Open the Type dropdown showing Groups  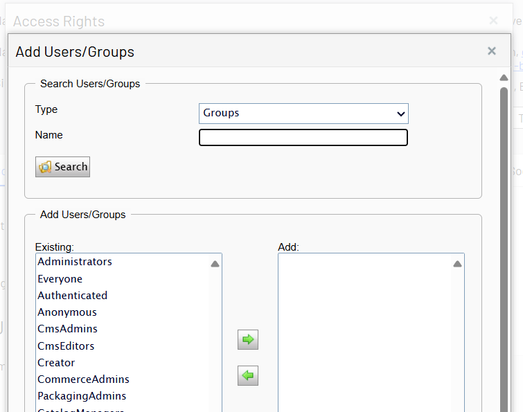[303, 113]
